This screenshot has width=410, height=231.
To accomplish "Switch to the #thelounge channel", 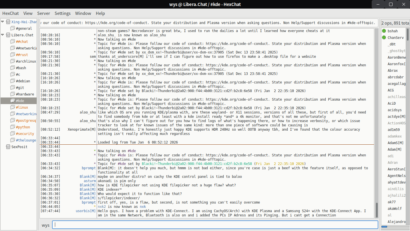I will (x=26, y=140).
